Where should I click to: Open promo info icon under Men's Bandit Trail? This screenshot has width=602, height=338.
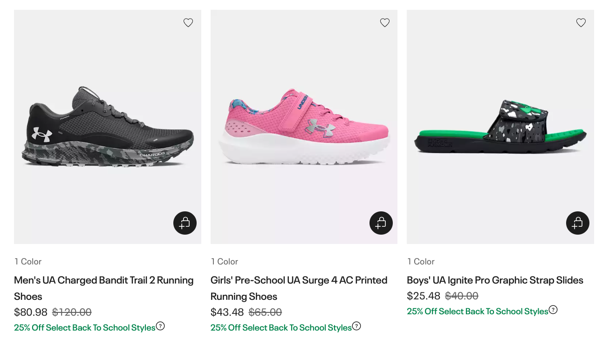coord(160,326)
